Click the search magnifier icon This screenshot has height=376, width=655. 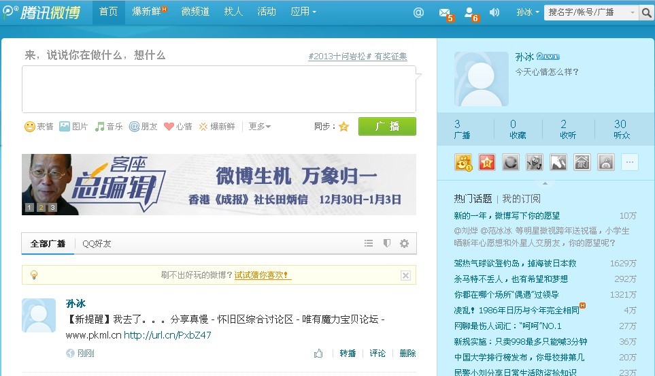coord(646,12)
